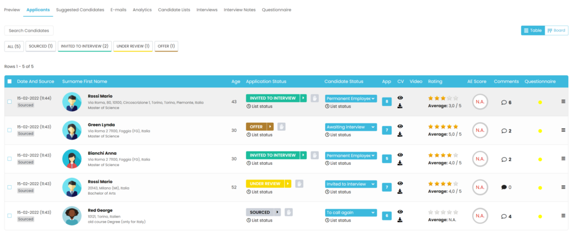View CV of Rossi Mario aged 52
Image resolution: width=575 pixels, height=235 pixels.
(400, 183)
